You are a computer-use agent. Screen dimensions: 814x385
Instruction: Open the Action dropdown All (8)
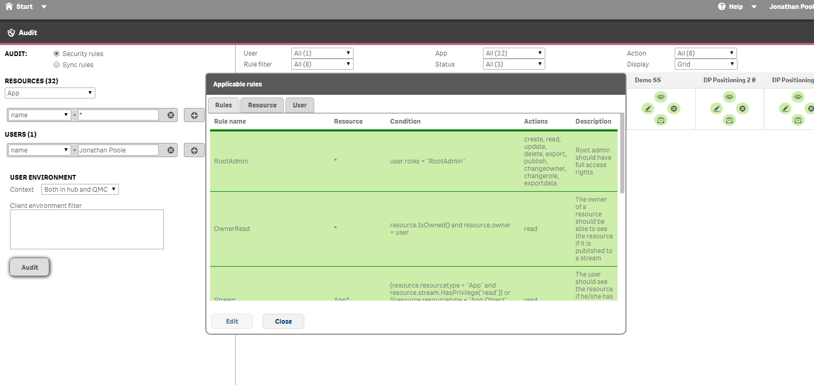pos(706,53)
